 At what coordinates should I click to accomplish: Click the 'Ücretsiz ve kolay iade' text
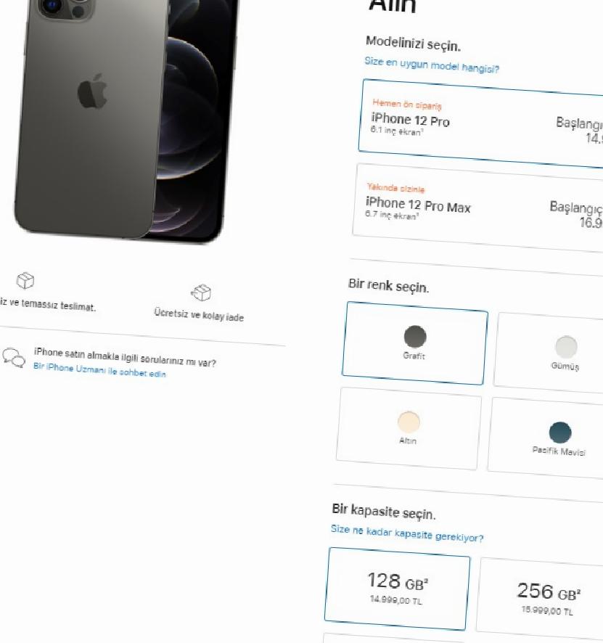[x=199, y=315]
